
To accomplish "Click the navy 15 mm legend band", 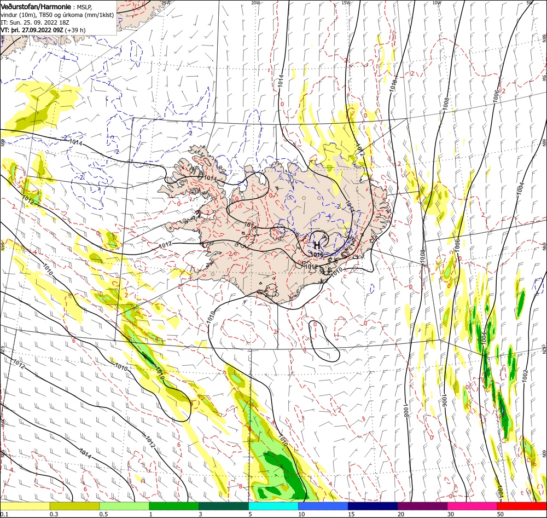I will tap(373, 506).
